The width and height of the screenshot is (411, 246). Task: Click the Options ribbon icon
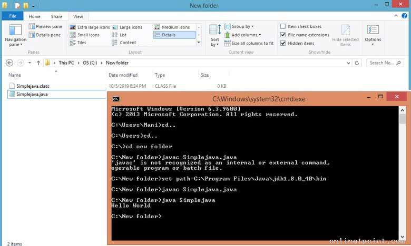point(373,34)
